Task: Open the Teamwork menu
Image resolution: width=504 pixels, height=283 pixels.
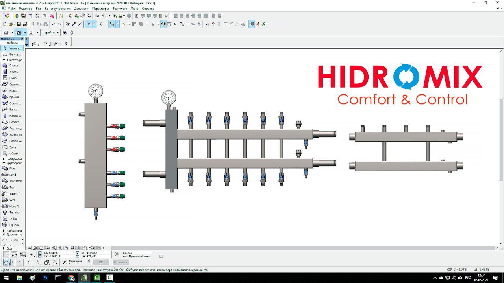Action: (120, 8)
